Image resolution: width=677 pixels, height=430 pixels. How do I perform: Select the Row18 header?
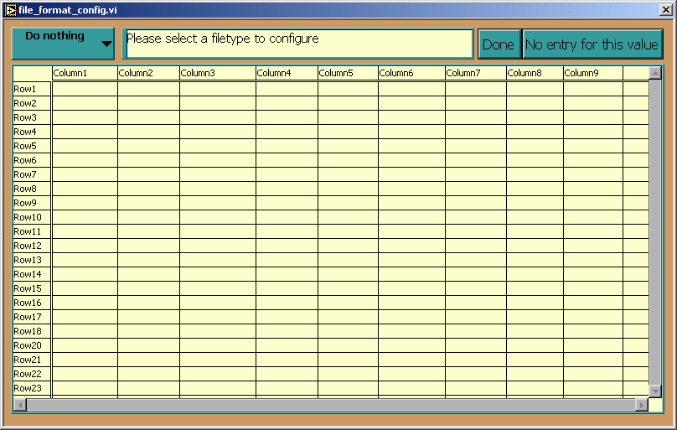(32, 331)
